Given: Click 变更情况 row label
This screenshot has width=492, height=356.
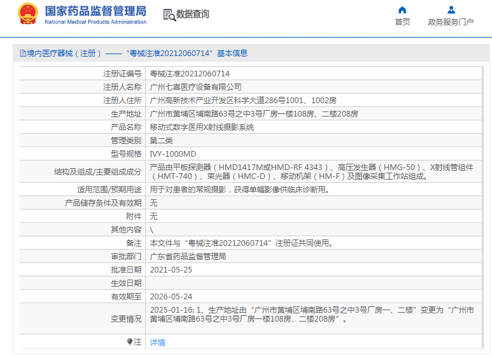Looking at the screenshot, I should point(126,319).
